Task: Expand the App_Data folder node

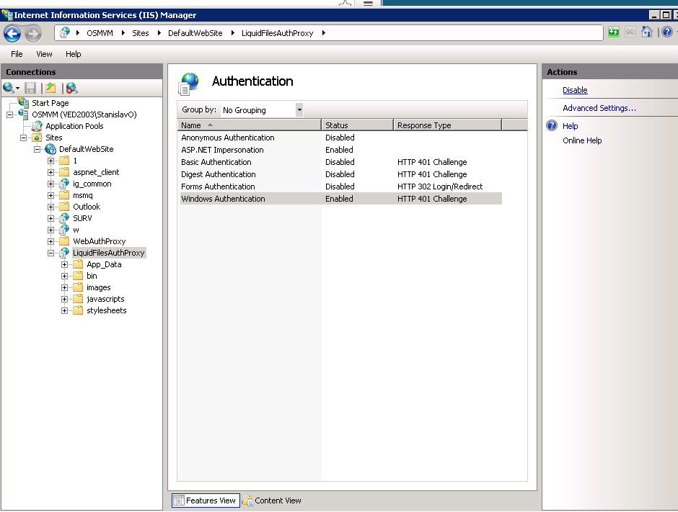Action: pyautogui.click(x=65, y=264)
